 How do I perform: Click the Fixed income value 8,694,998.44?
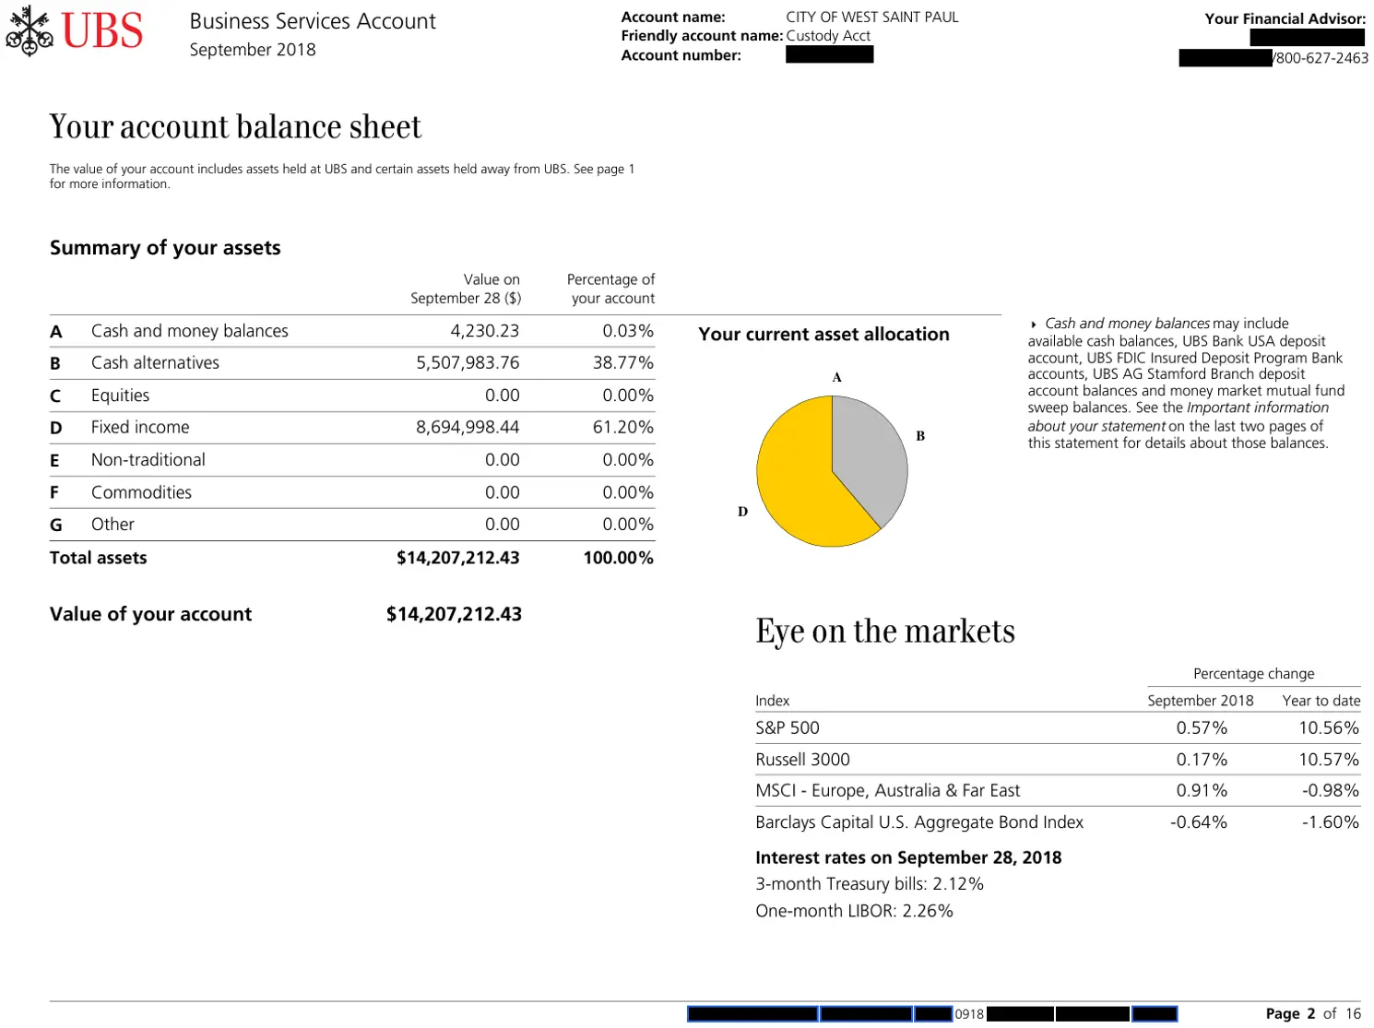pos(468,428)
